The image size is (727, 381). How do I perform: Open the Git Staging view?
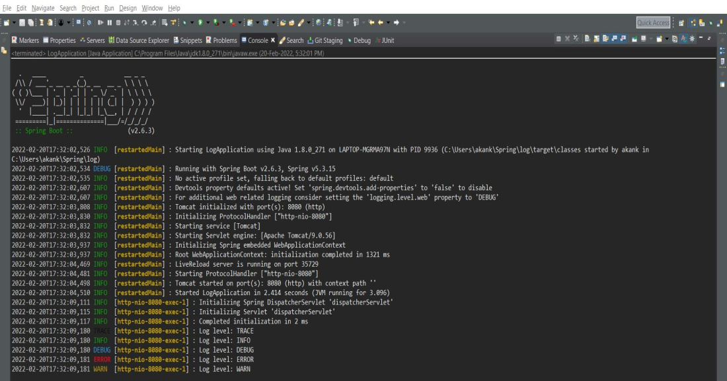click(x=328, y=40)
